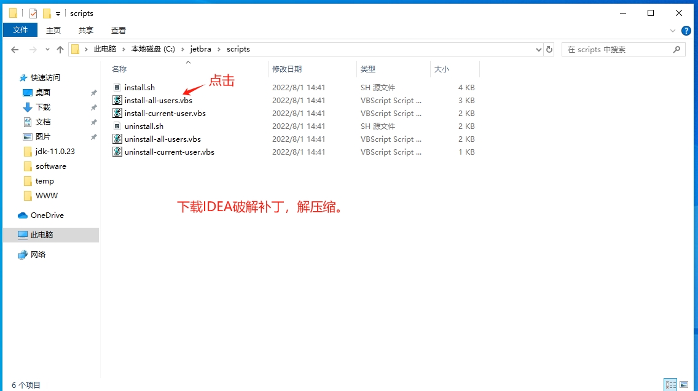The image size is (698, 391).
Task: Refresh the current folder
Action: (x=549, y=49)
